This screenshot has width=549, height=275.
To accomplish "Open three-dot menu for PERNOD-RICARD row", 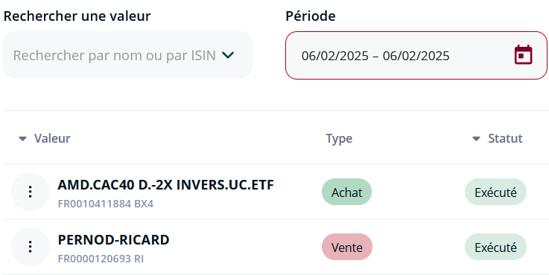I will 31,247.
